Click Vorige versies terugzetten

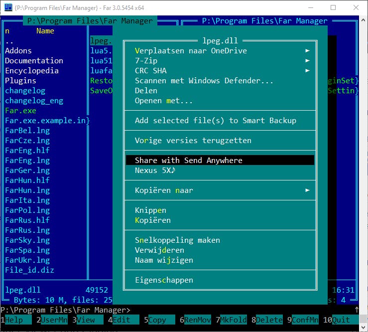point(193,140)
